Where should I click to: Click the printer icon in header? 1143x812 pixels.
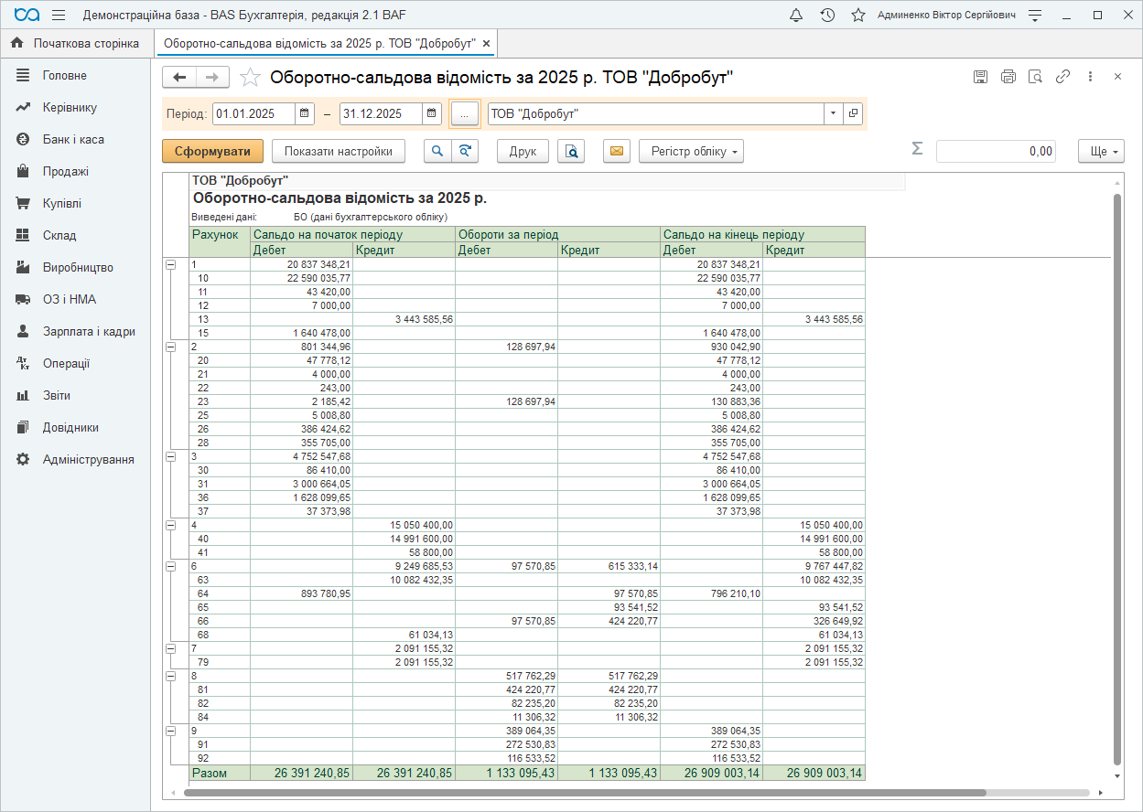[x=1008, y=77]
